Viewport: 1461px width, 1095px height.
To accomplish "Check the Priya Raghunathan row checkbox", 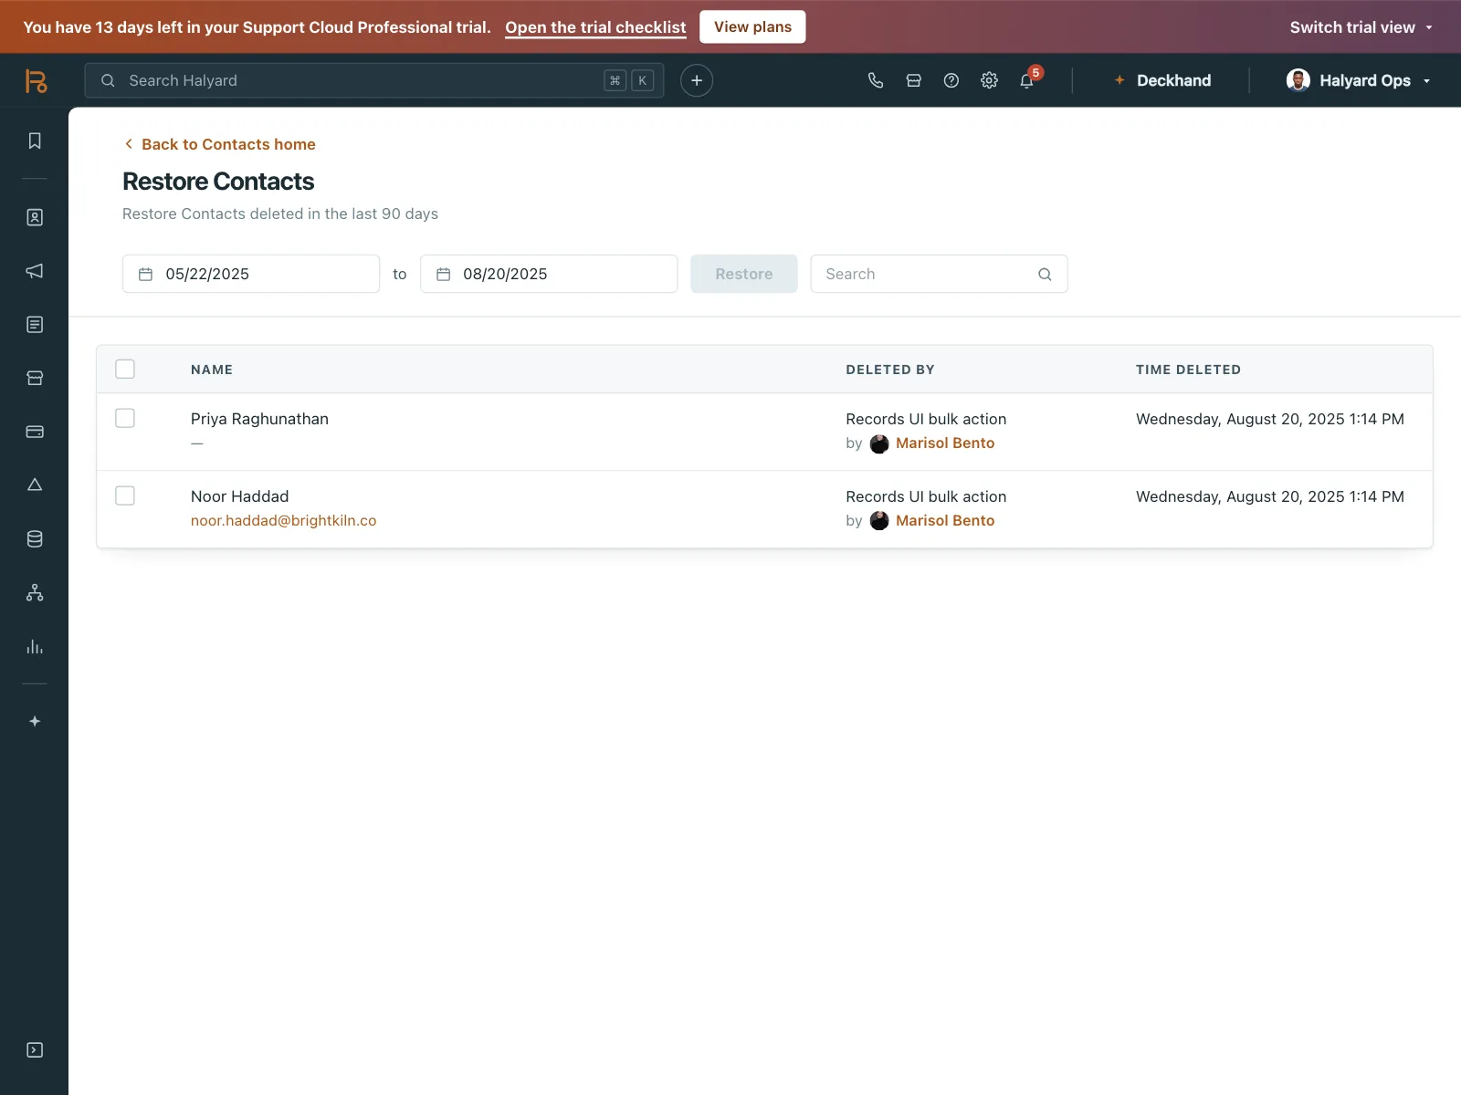I will pyautogui.click(x=125, y=418).
